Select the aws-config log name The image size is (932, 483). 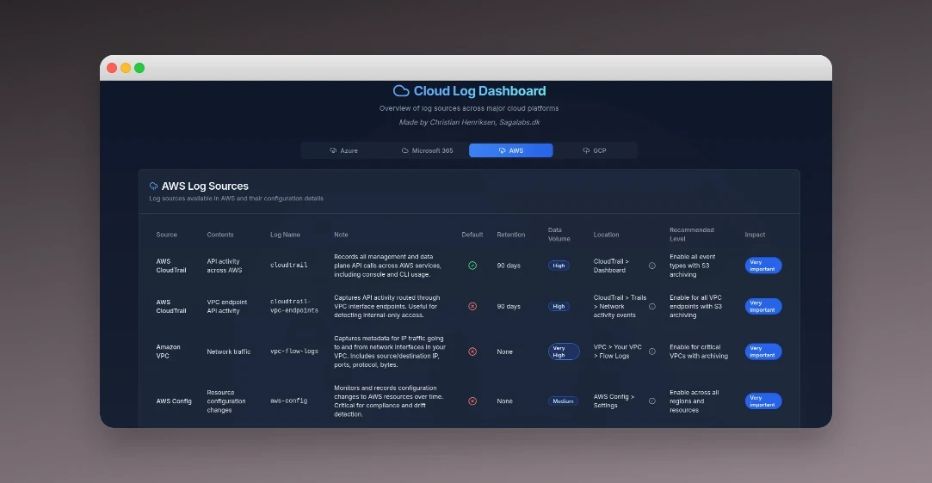[289, 401]
